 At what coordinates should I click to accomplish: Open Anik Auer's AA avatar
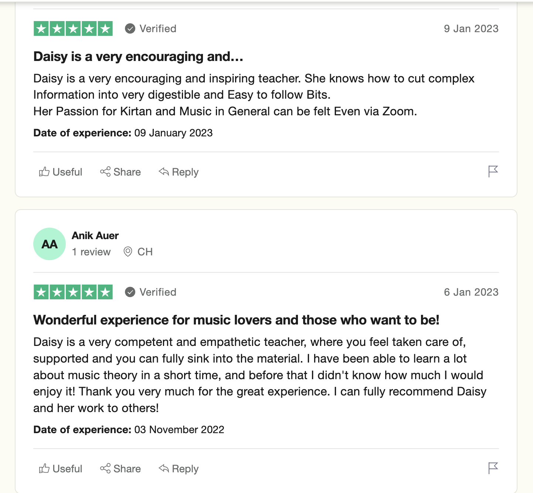50,244
